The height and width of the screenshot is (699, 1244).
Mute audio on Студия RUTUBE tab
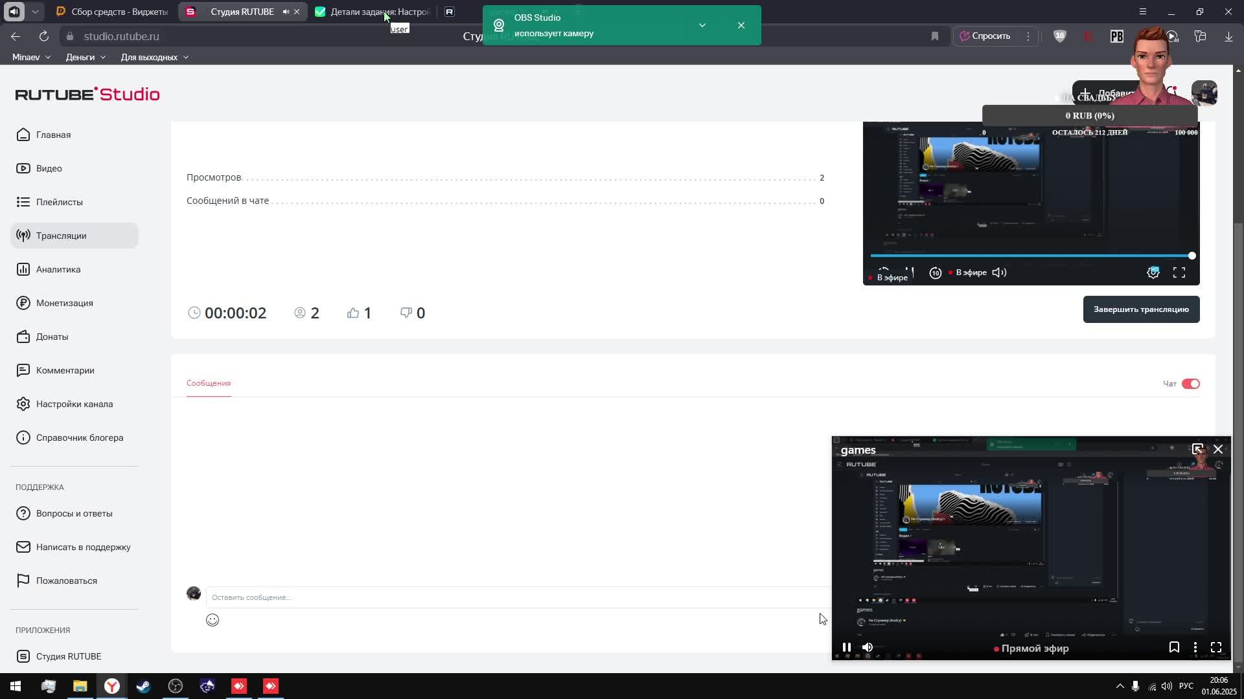click(286, 12)
